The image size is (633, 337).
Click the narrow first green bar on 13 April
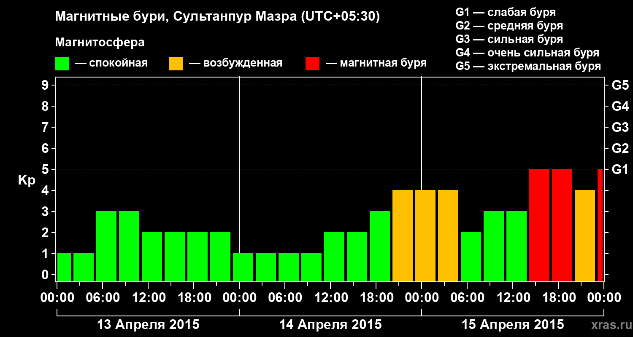[64, 267]
